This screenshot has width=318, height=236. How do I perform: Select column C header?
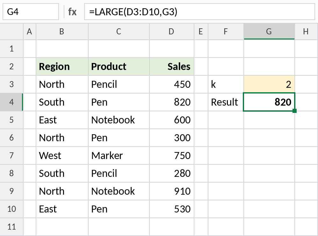(119, 31)
